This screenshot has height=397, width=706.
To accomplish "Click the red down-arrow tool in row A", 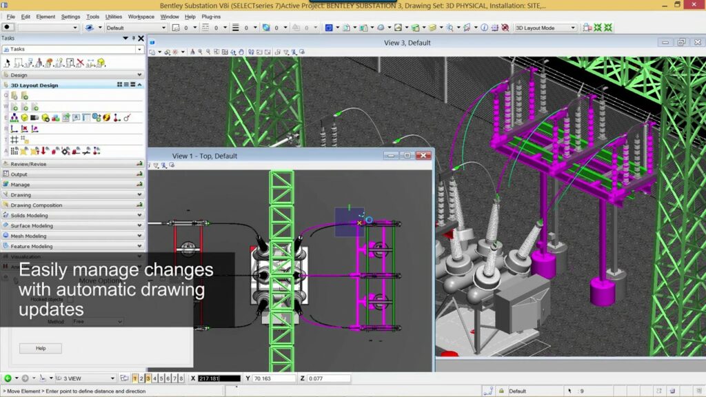I will (x=44, y=151).
